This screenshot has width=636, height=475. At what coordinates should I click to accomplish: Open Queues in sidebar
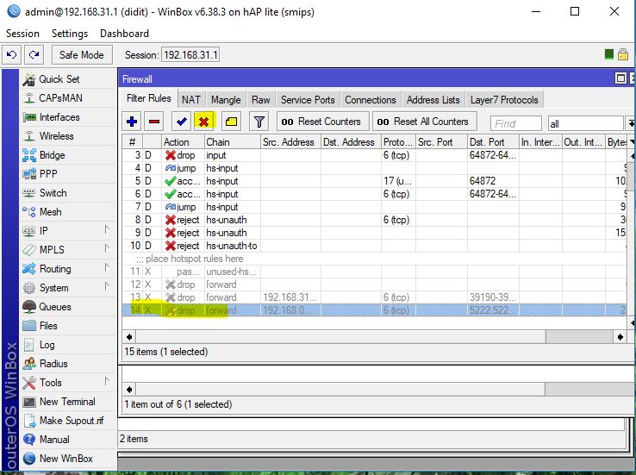coord(55,307)
